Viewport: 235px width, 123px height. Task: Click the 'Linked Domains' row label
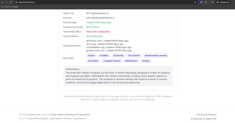point(72,46)
